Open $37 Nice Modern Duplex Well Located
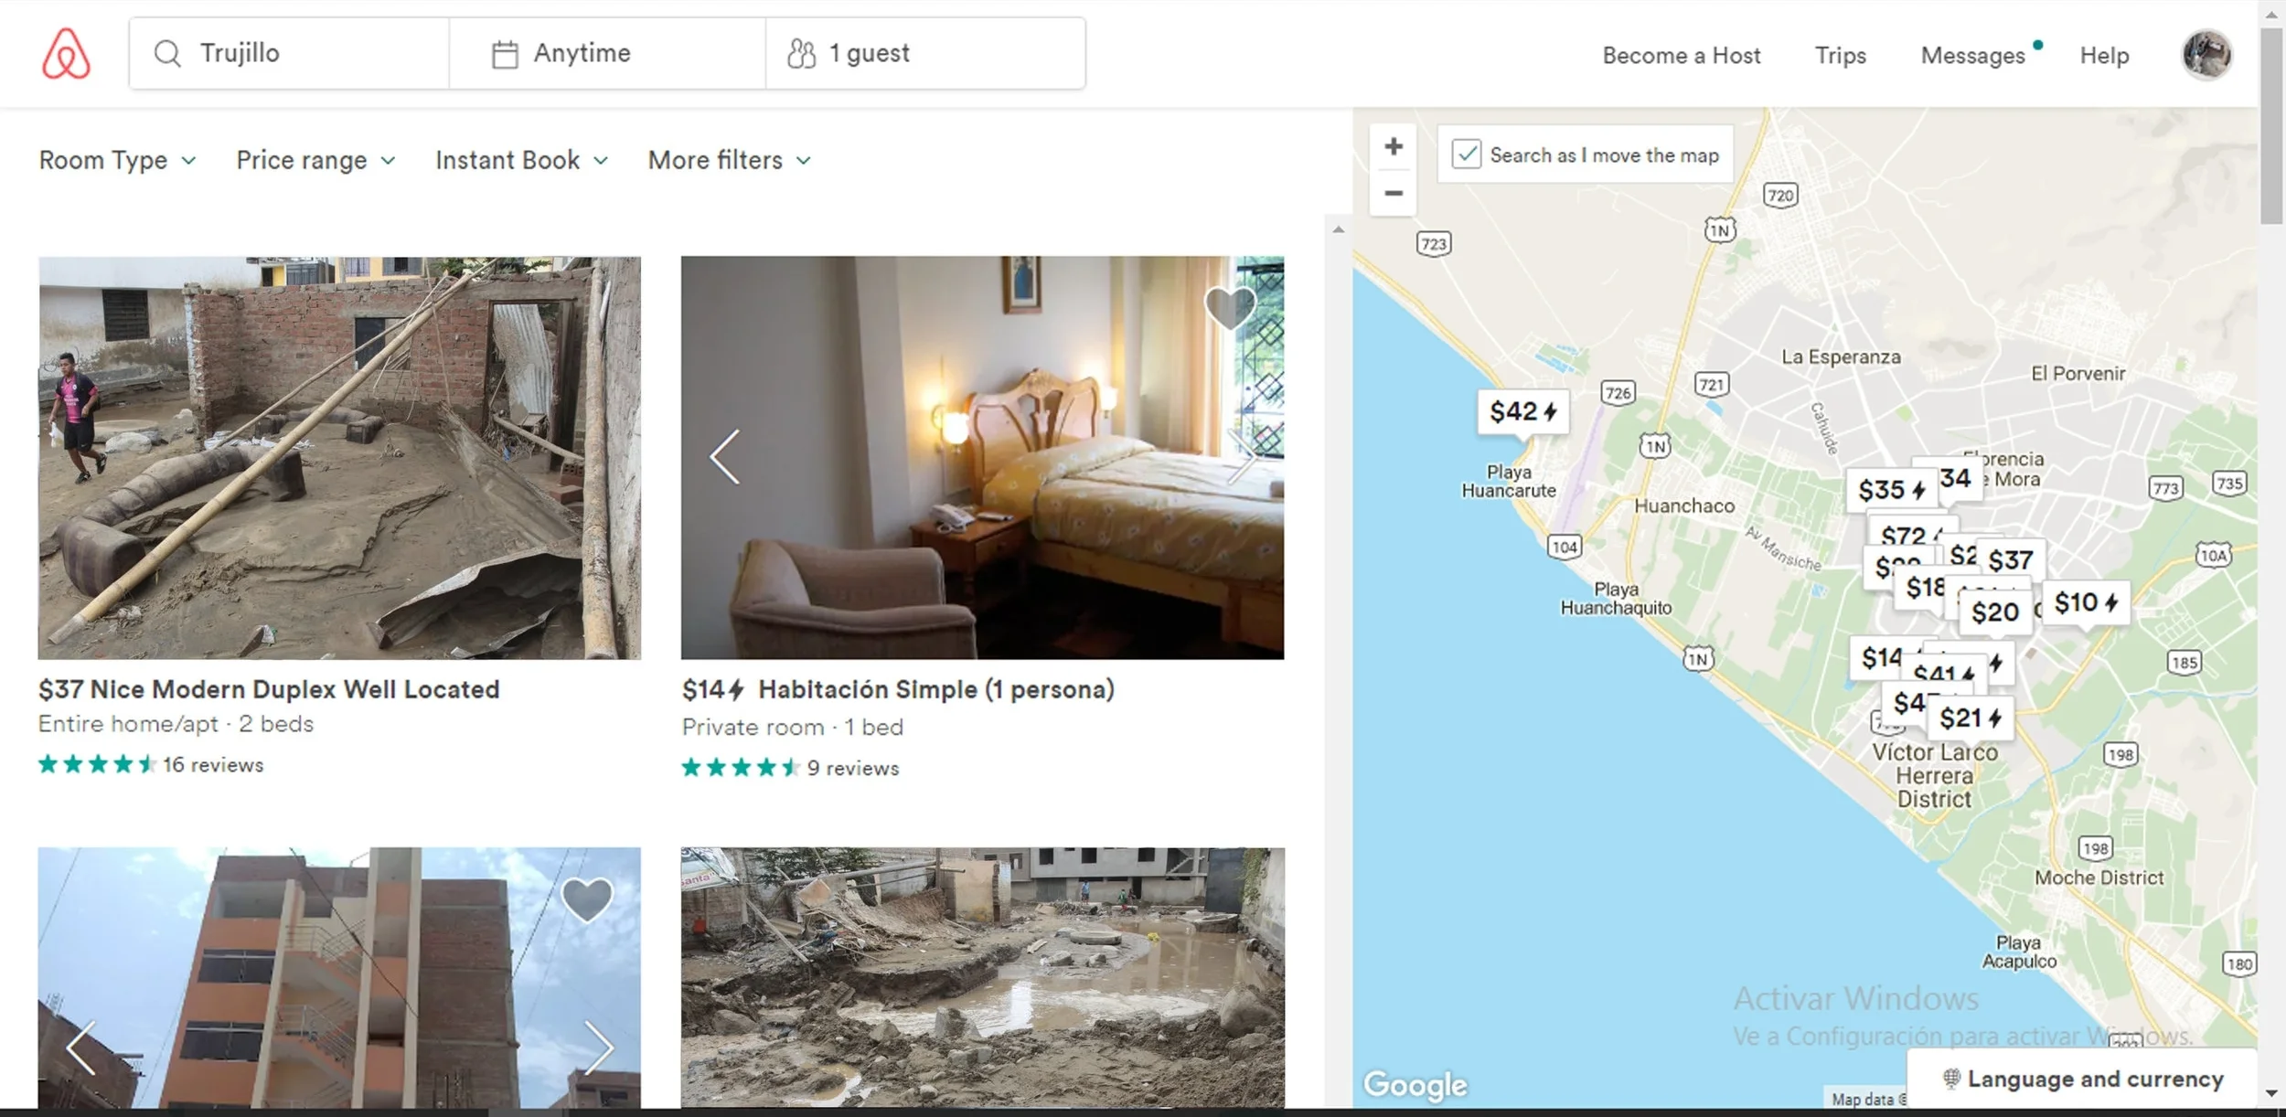Viewport: 2286px width, 1117px height. point(269,689)
